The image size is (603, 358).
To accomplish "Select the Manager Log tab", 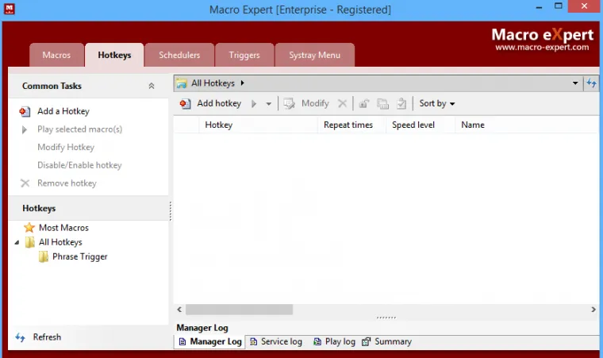I will click(210, 342).
